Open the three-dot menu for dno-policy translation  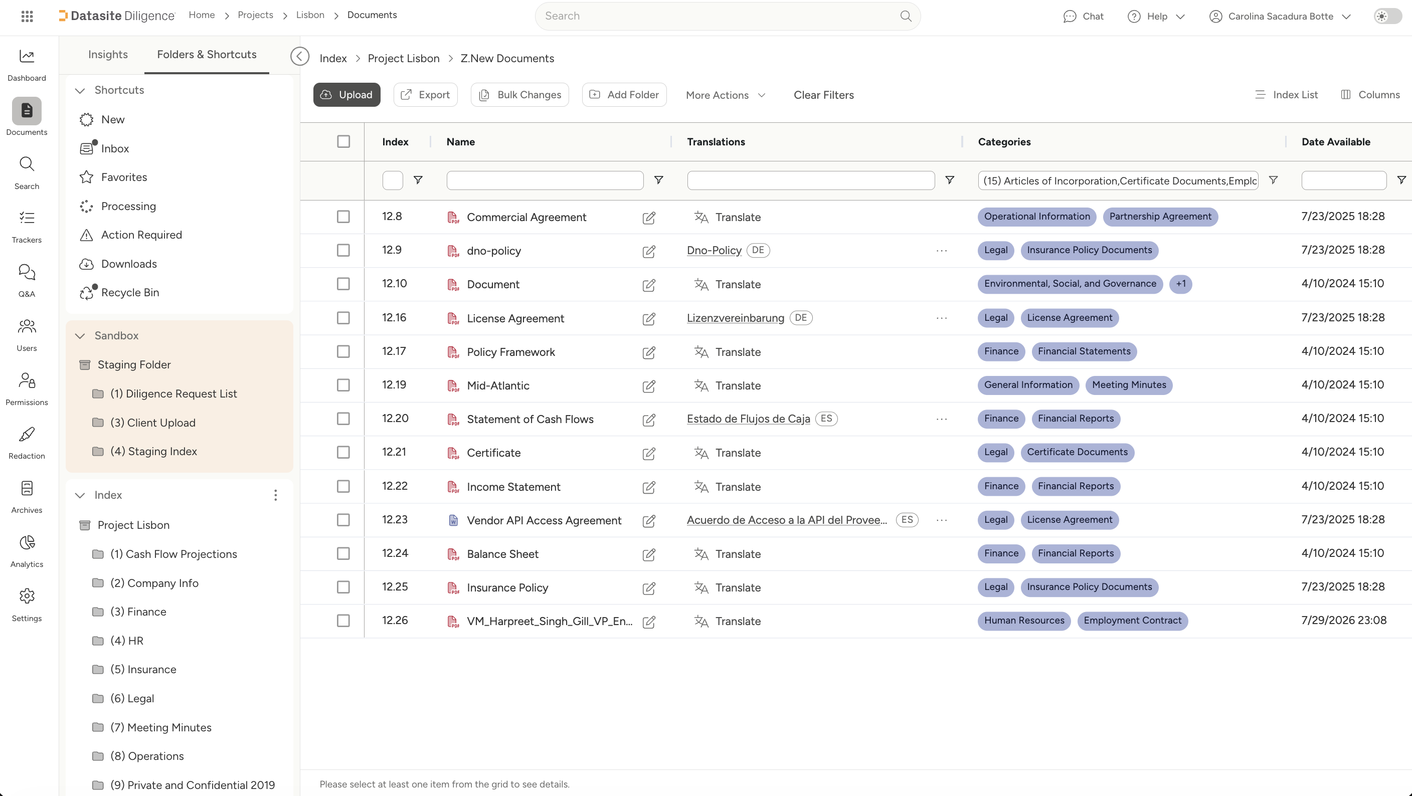[942, 250]
